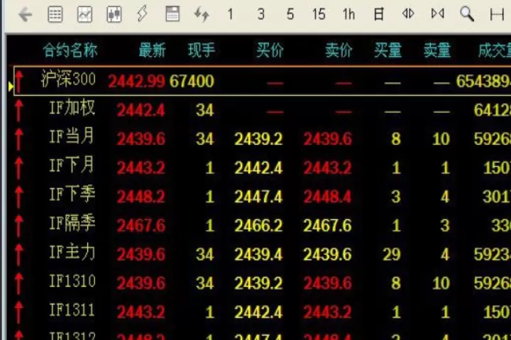Viewport: 511px width, 340px height.
Task: Click the up-down arrows trade icon
Action: (202, 14)
